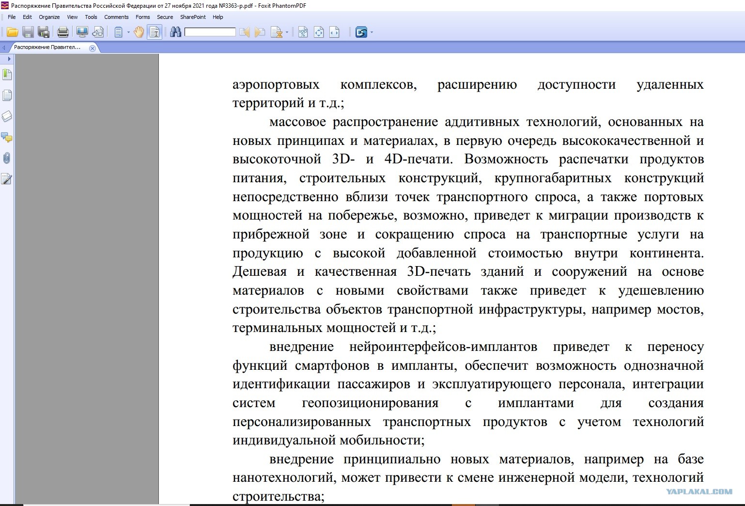
Task: Open the SharePoint menu
Action: coord(193,17)
